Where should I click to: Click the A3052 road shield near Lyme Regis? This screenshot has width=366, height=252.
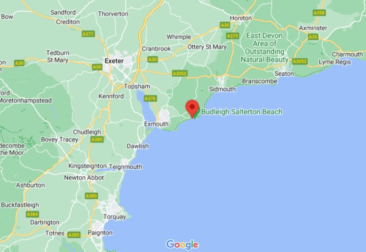300,62
